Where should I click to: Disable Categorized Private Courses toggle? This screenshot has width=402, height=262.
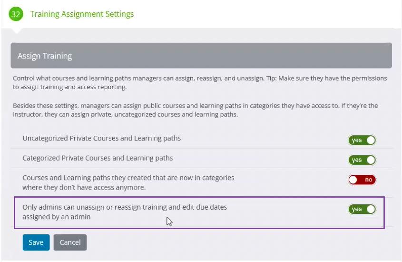[x=362, y=160]
